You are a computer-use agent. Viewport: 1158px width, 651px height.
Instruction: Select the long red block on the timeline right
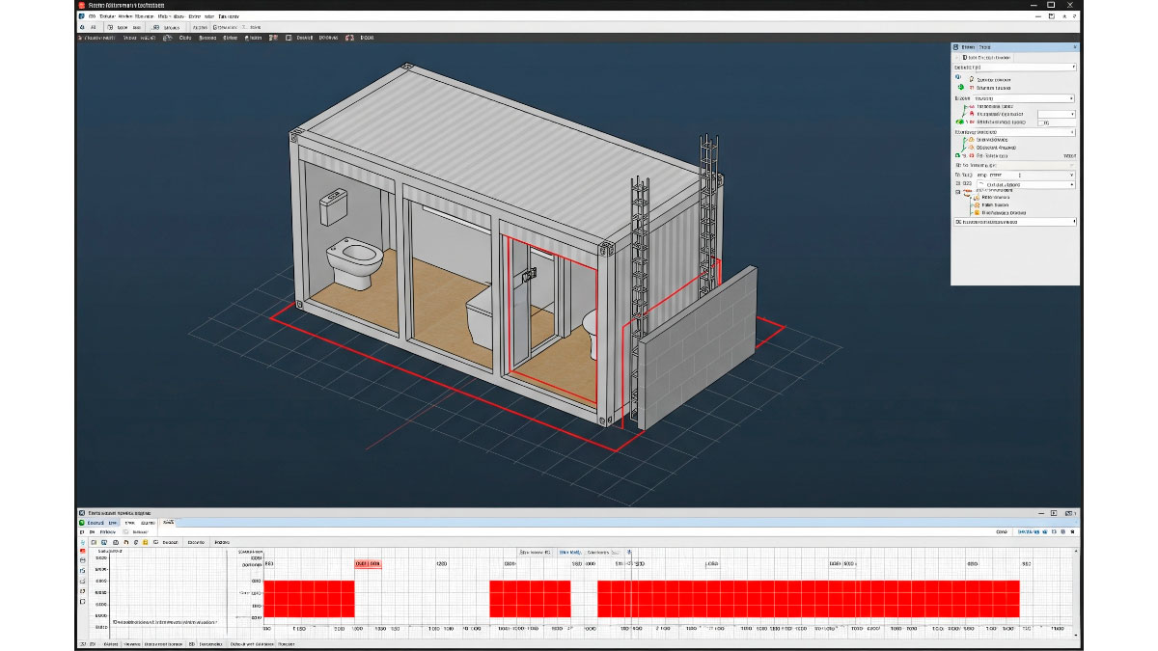pos(809,598)
